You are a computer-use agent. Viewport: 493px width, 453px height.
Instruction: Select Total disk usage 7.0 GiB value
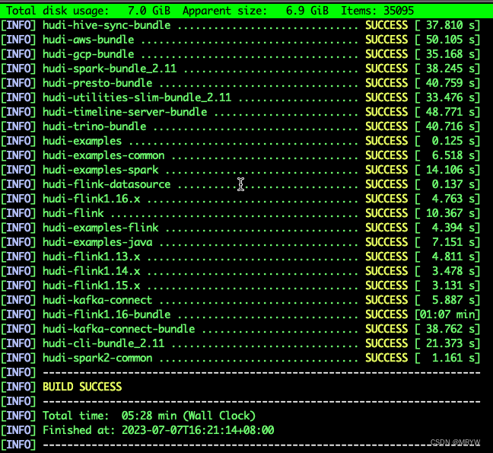[149, 11]
